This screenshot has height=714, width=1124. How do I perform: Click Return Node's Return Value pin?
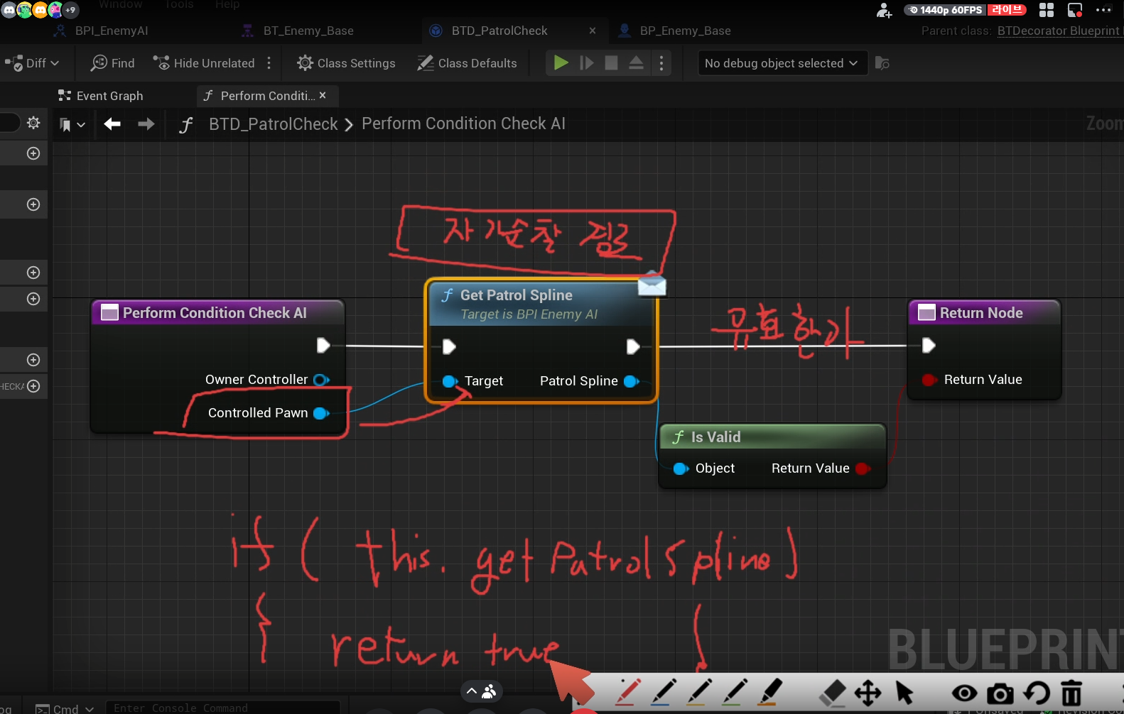click(x=929, y=380)
